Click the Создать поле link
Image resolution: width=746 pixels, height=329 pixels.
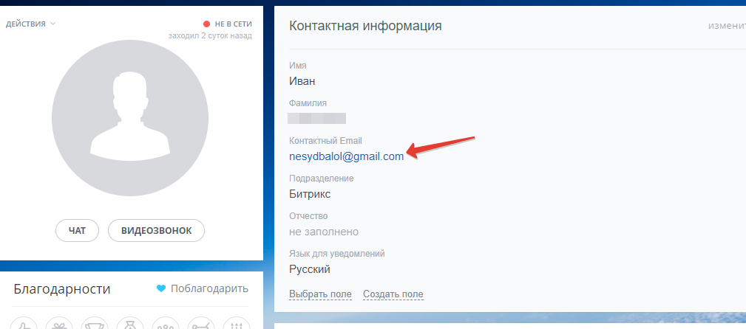click(x=393, y=294)
